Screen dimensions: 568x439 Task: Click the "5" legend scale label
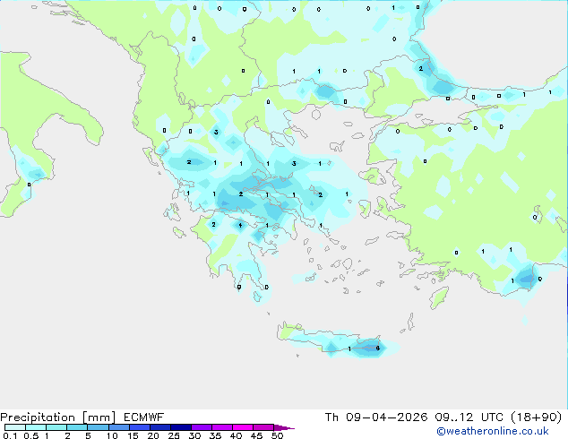pyautogui.click(x=88, y=435)
